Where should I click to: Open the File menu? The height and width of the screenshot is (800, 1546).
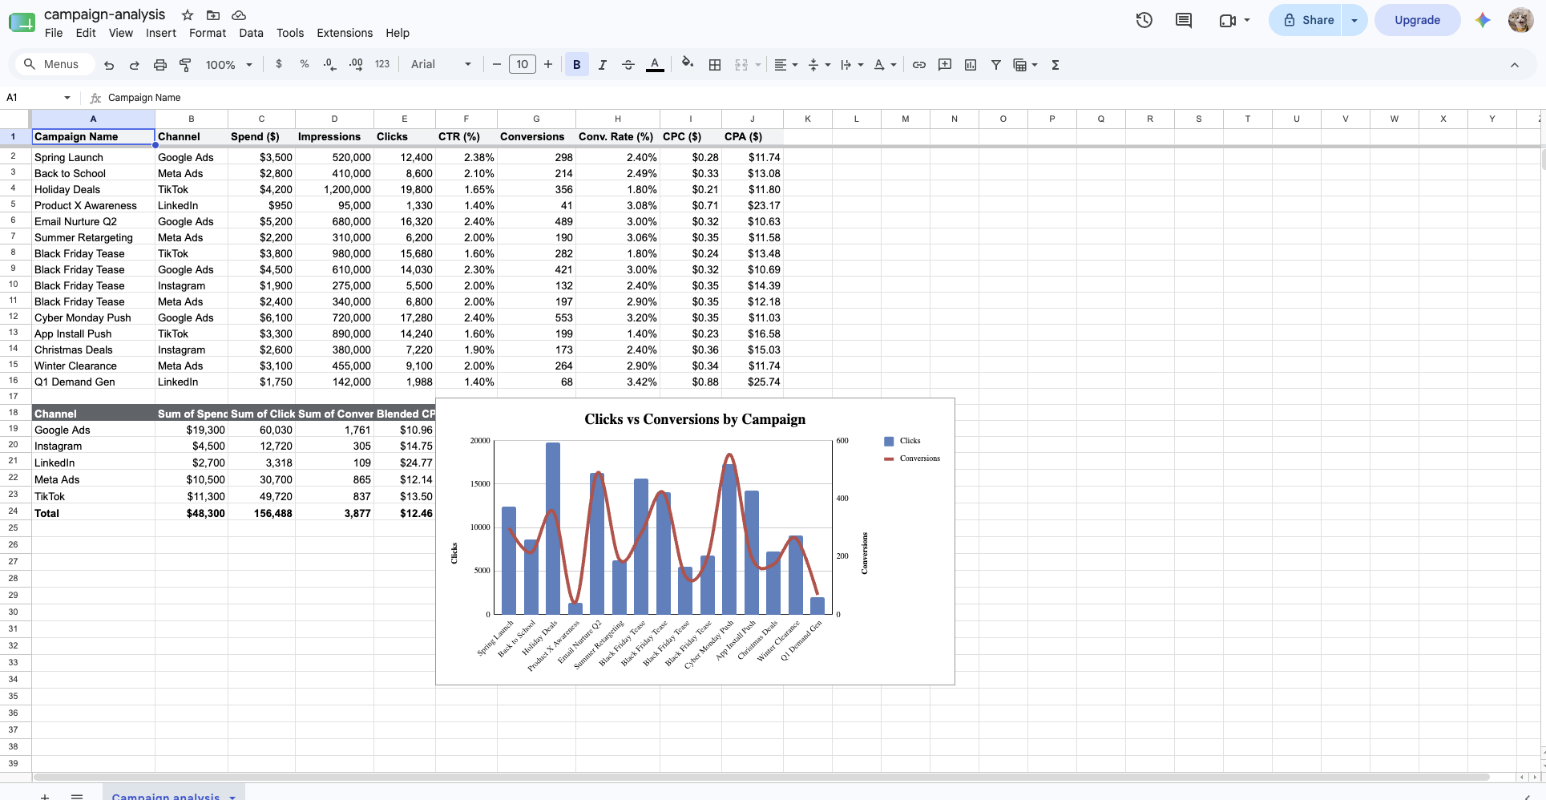[54, 33]
